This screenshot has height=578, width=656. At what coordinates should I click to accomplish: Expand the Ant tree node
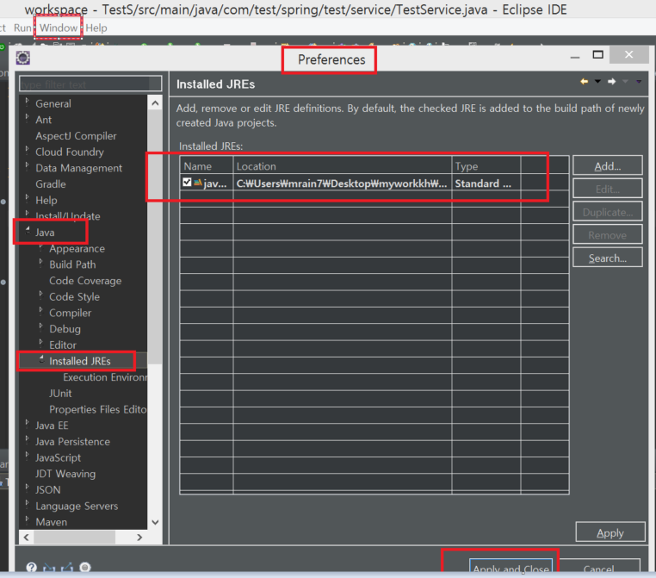point(28,117)
